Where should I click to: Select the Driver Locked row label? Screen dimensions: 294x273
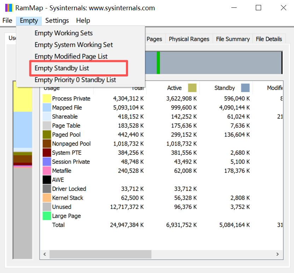coord(69,189)
